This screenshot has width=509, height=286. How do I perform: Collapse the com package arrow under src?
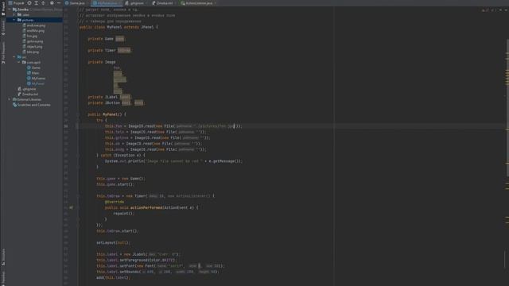[x=19, y=62]
